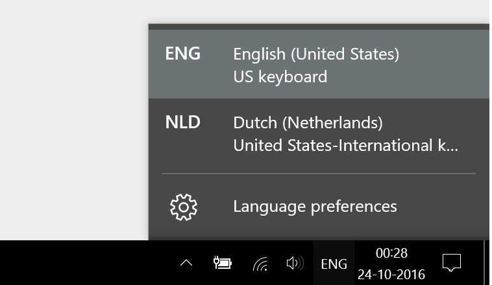Select the ENG abbreviation in the language list
This screenshot has width=492, height=285.
[182, 53]
